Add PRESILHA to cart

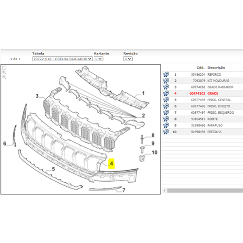(166, 132)
